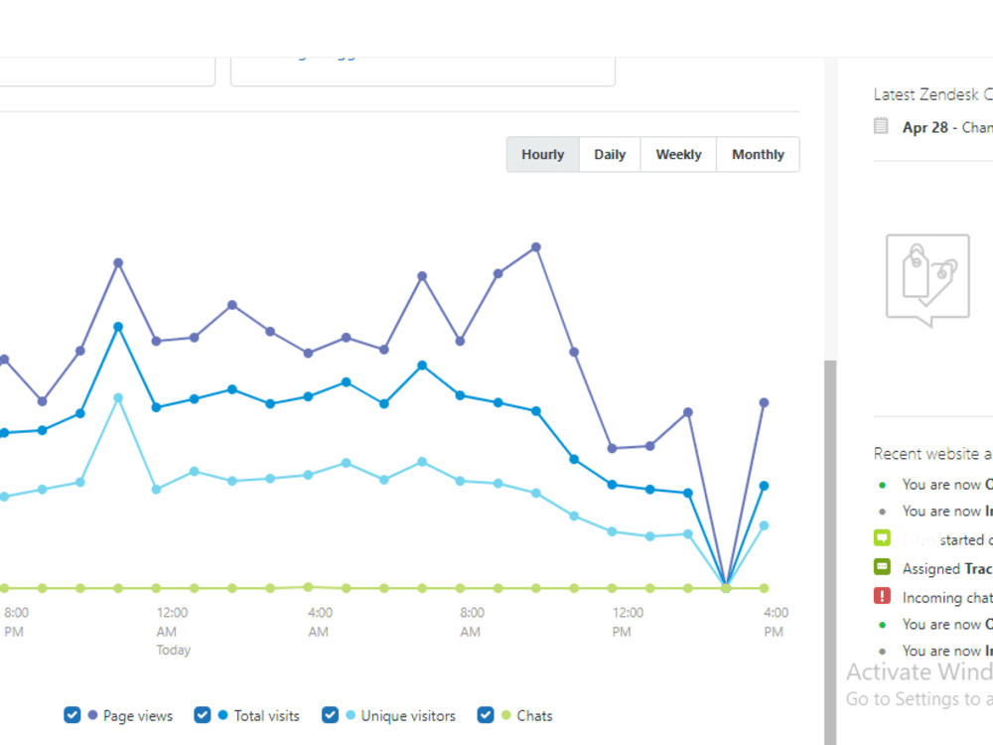Switch chart to Hourly view

(543, 155)
